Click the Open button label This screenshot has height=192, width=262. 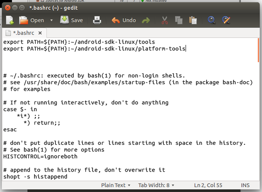click(37, 21)
